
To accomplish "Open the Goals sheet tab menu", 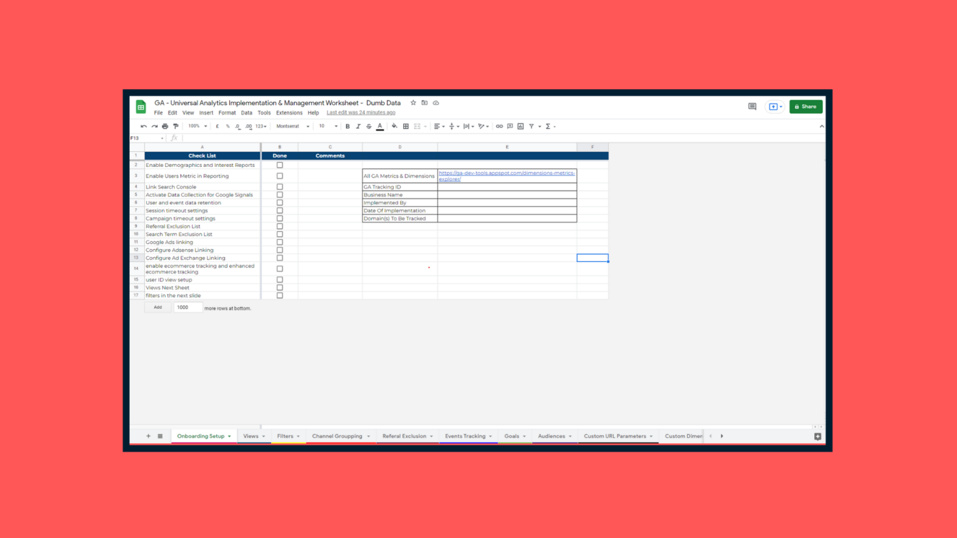I will (x=524, y=436).
